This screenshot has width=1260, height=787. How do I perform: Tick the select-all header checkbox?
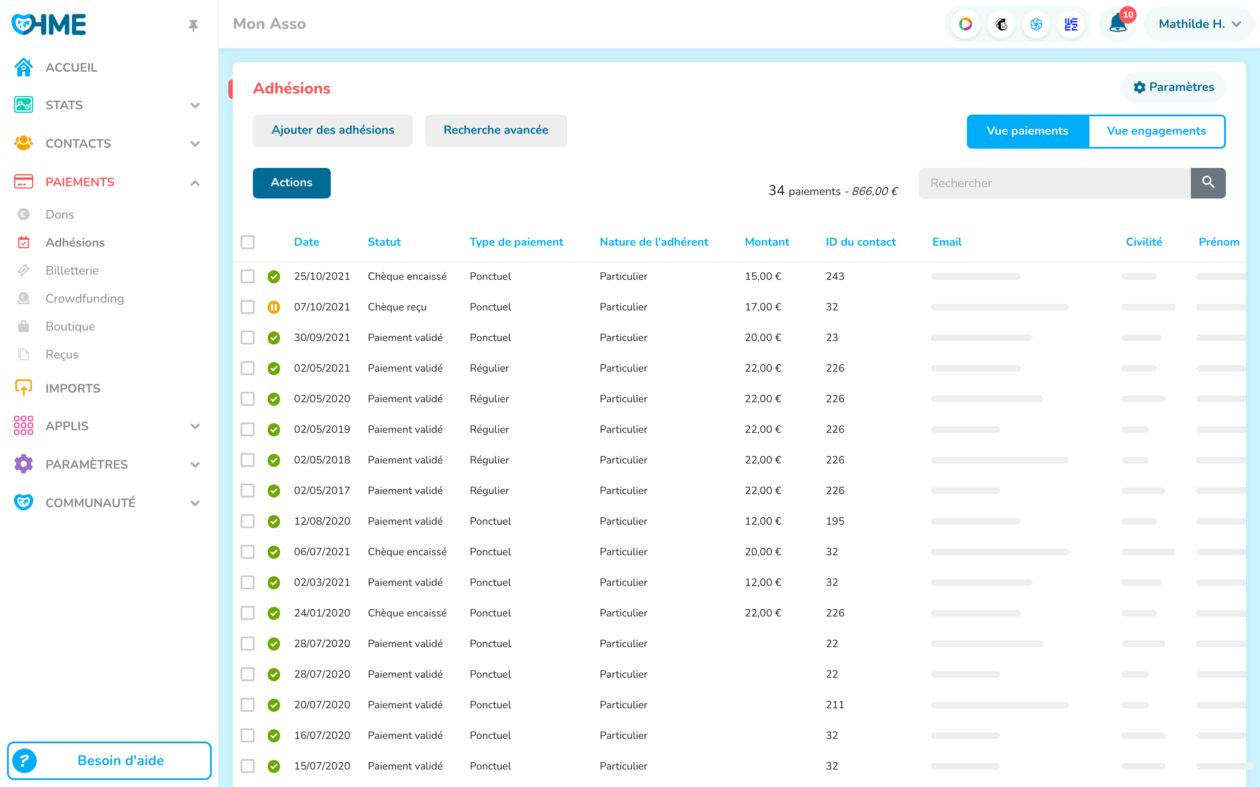pos(248,242)
